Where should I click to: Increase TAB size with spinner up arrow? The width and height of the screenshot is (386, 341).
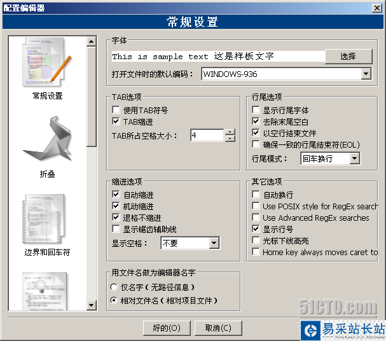tap(230, 132)
